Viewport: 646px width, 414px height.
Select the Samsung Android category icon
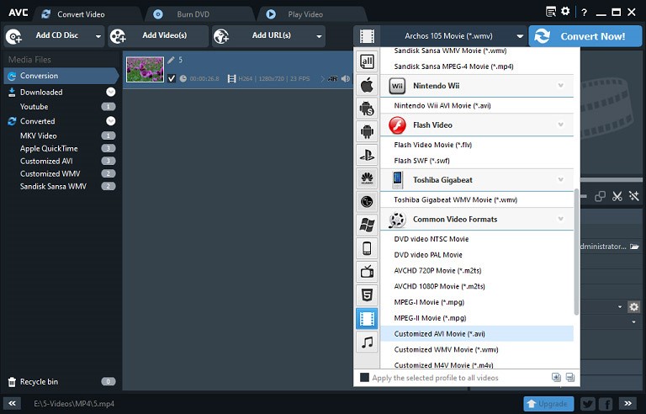[367, 109]
